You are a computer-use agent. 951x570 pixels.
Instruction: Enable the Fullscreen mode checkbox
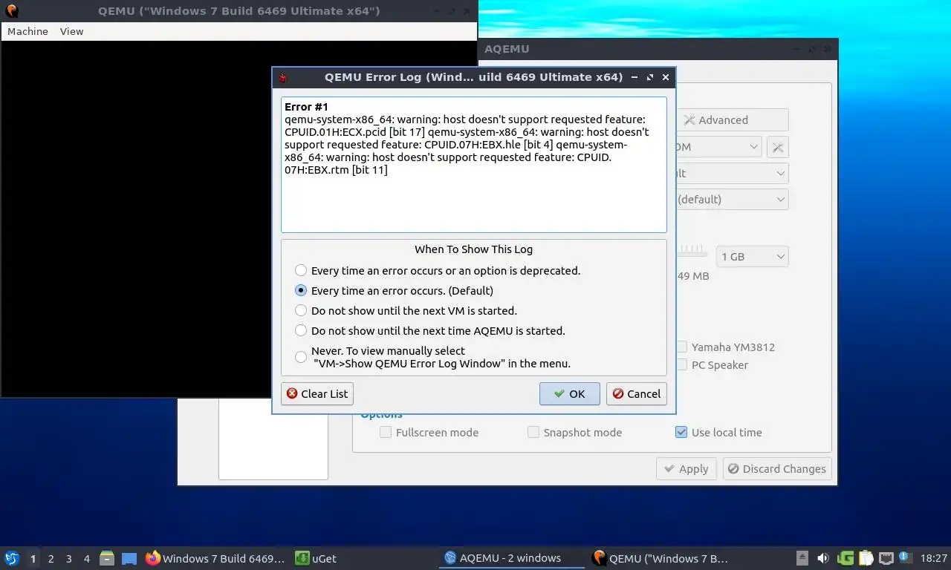pyautogui.click(x=386, y=432)
